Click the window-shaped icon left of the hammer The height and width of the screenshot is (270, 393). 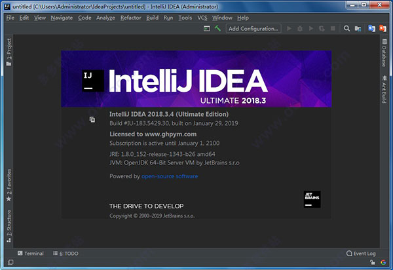[207, 29]
